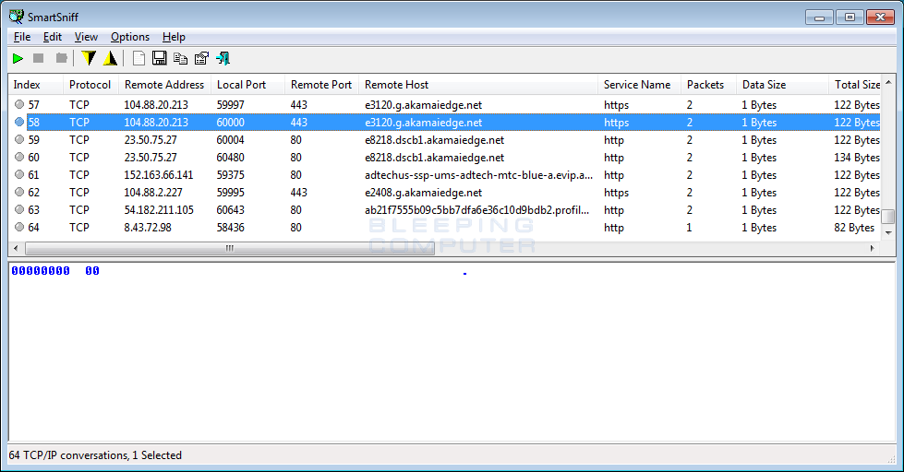
Task: Sort by the Protocol column header
Action: pyautogui.click(x=90, y=85)
